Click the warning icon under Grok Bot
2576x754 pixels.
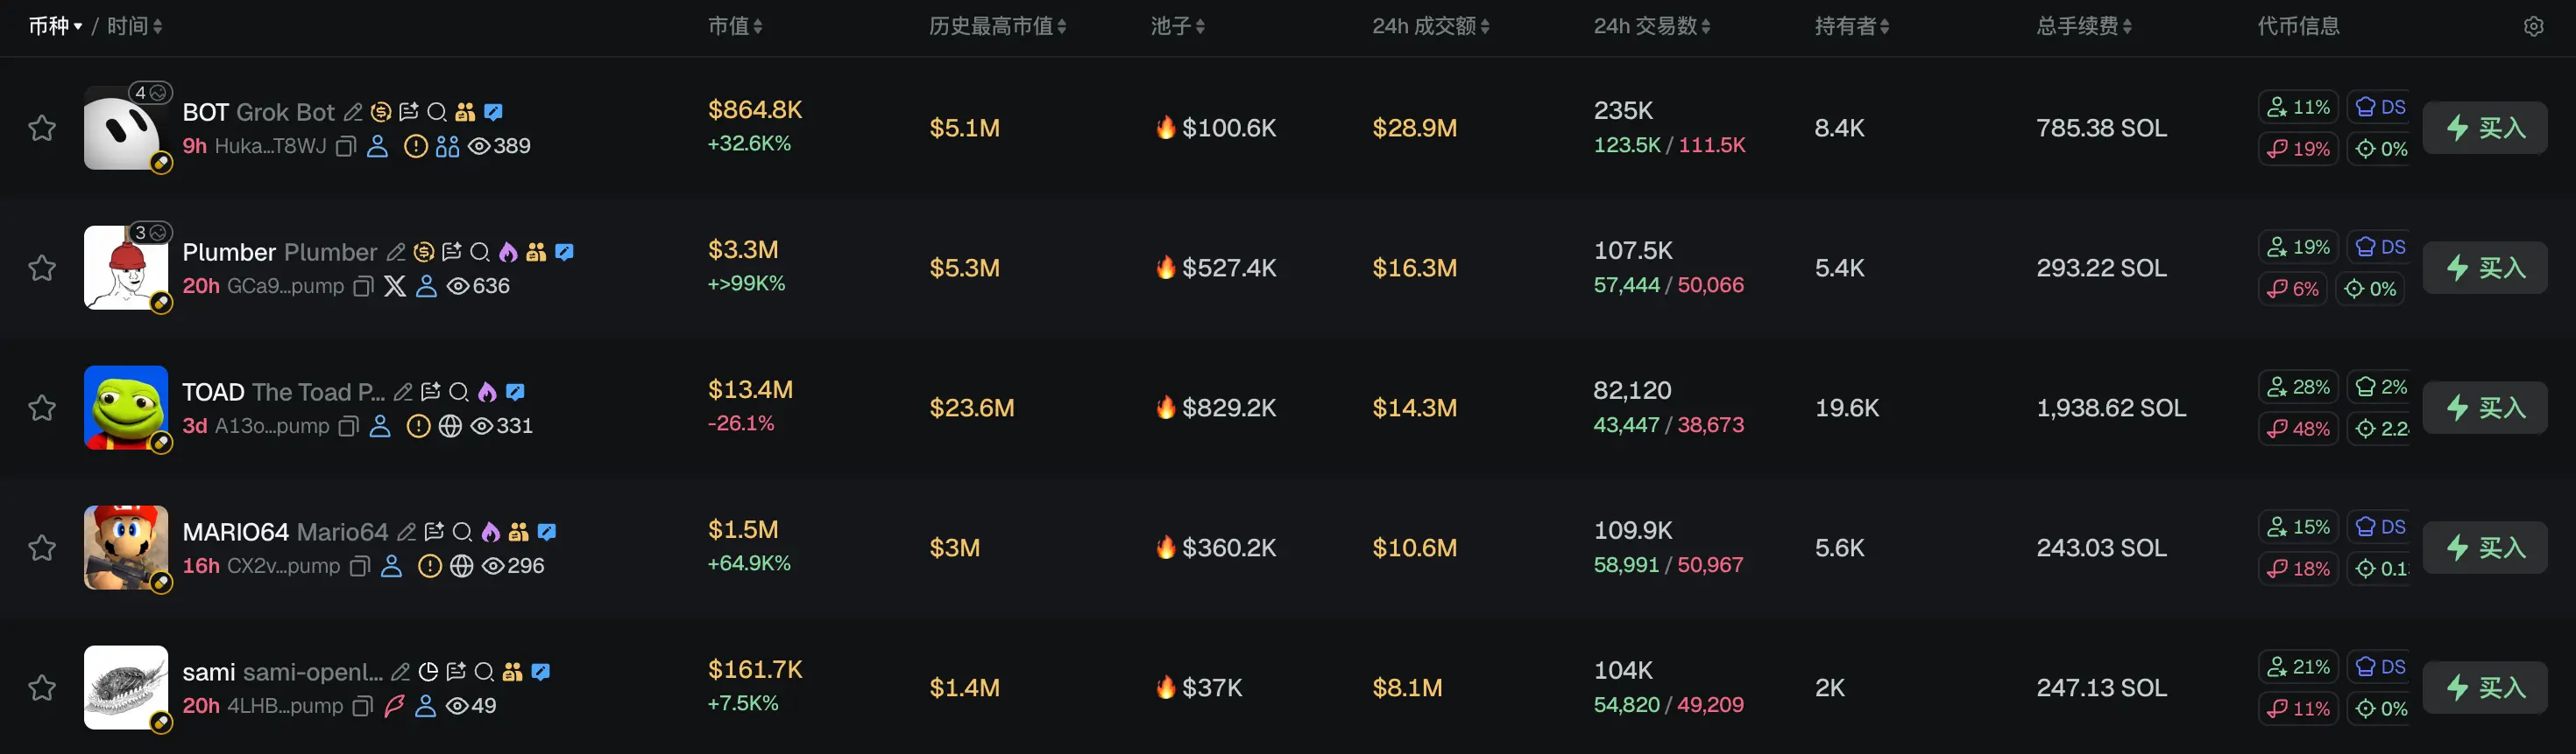415,147
